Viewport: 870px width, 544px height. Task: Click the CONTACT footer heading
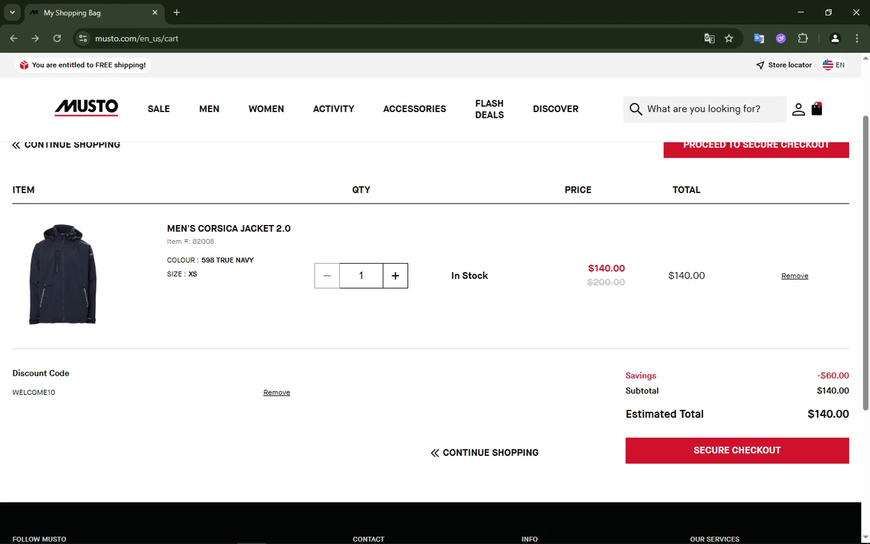pos(368,539)
